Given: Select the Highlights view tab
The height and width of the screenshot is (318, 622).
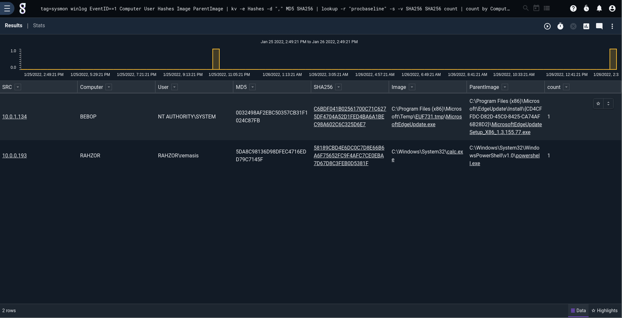Looking at the screenshot, I should tap(604, 311).
